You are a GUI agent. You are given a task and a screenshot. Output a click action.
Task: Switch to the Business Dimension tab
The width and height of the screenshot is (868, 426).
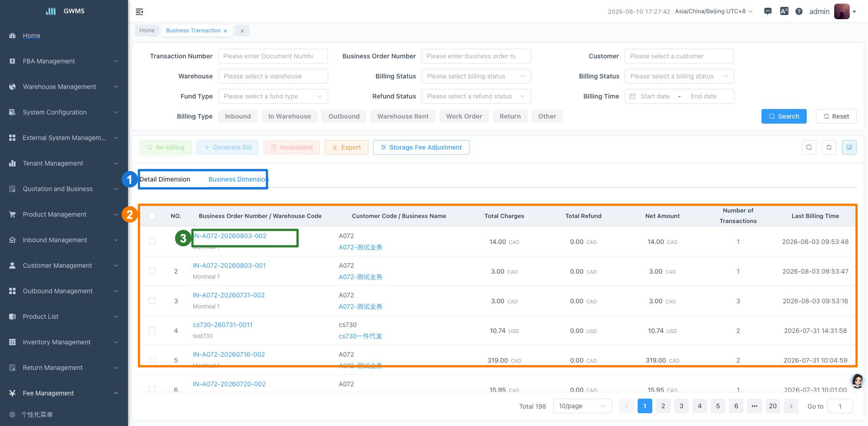[238, 179]
